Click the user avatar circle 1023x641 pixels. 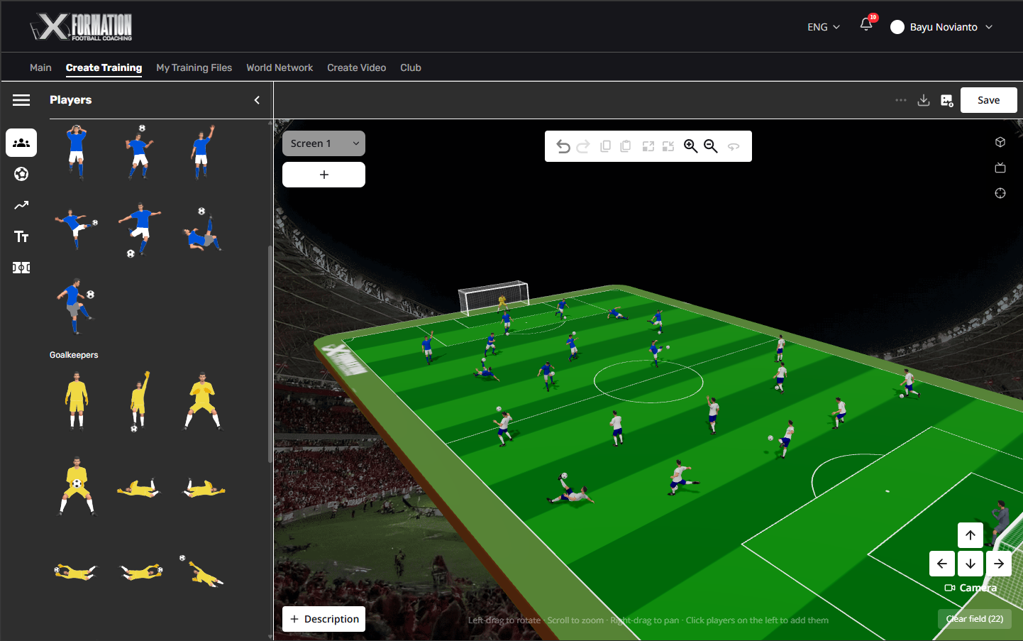coord(897,27)
